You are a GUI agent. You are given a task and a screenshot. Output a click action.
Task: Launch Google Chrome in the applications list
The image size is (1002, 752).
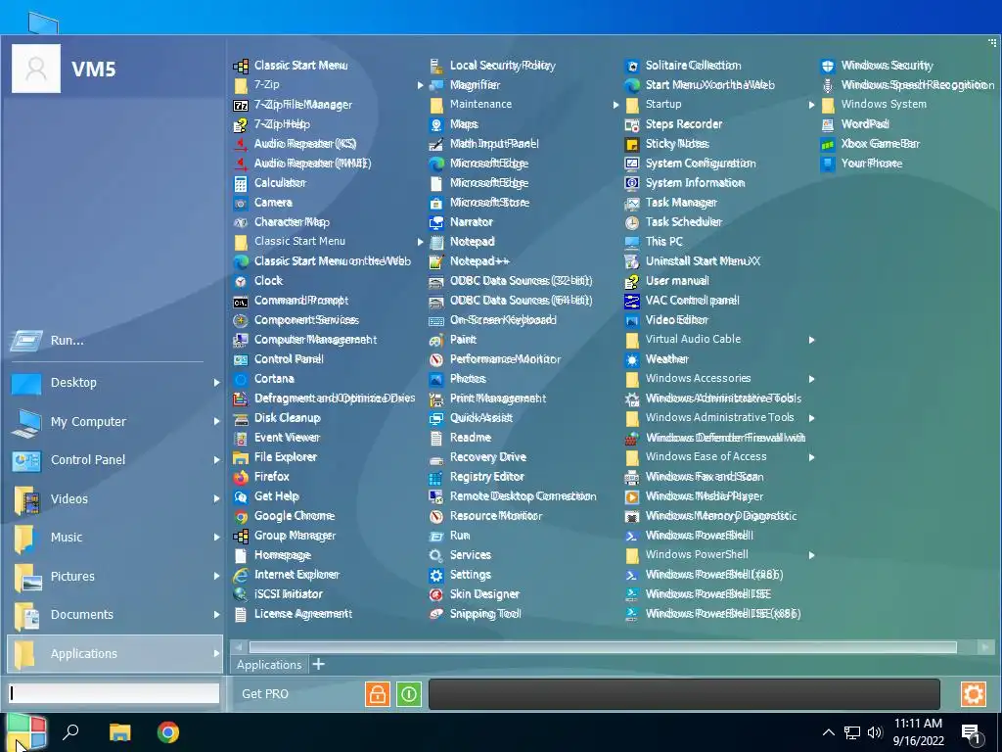[x=284, y=516]
